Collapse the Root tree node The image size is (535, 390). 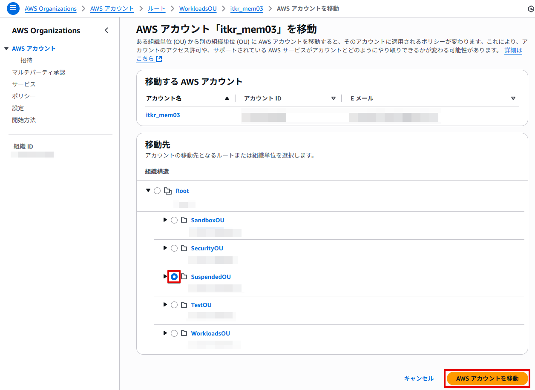148,191
